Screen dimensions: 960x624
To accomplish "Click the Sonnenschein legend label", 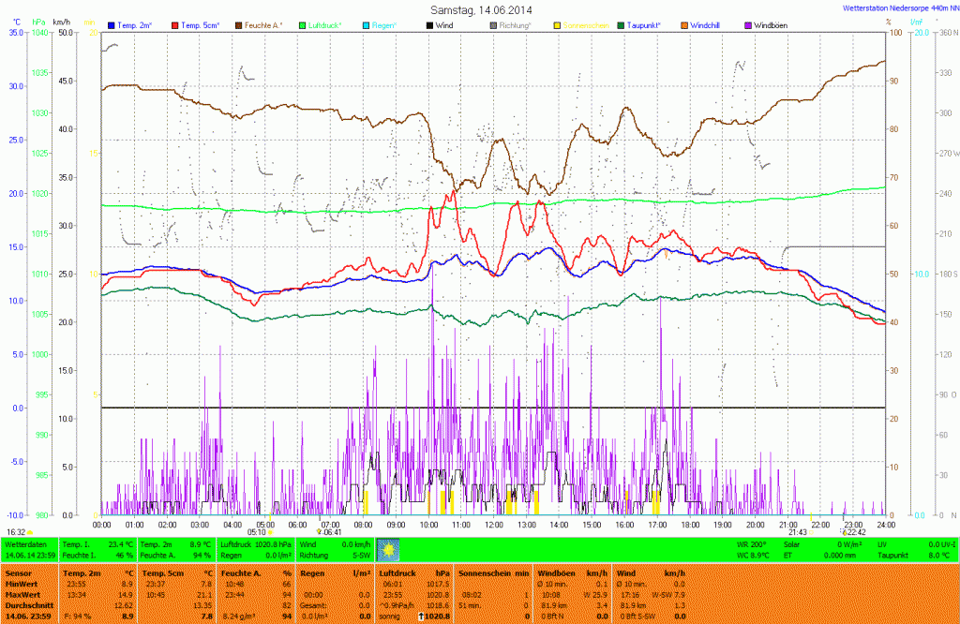I will (x=585, y=24).
